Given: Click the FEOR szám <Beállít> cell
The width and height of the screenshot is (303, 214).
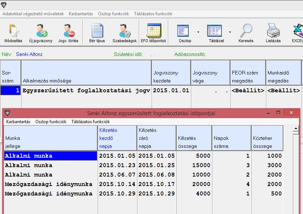Looking at the screenshot, I should (248, 90).
